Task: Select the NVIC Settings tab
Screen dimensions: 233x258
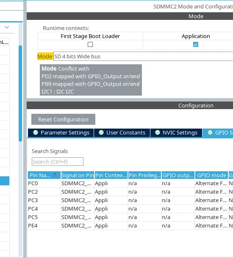Action: 176,133
